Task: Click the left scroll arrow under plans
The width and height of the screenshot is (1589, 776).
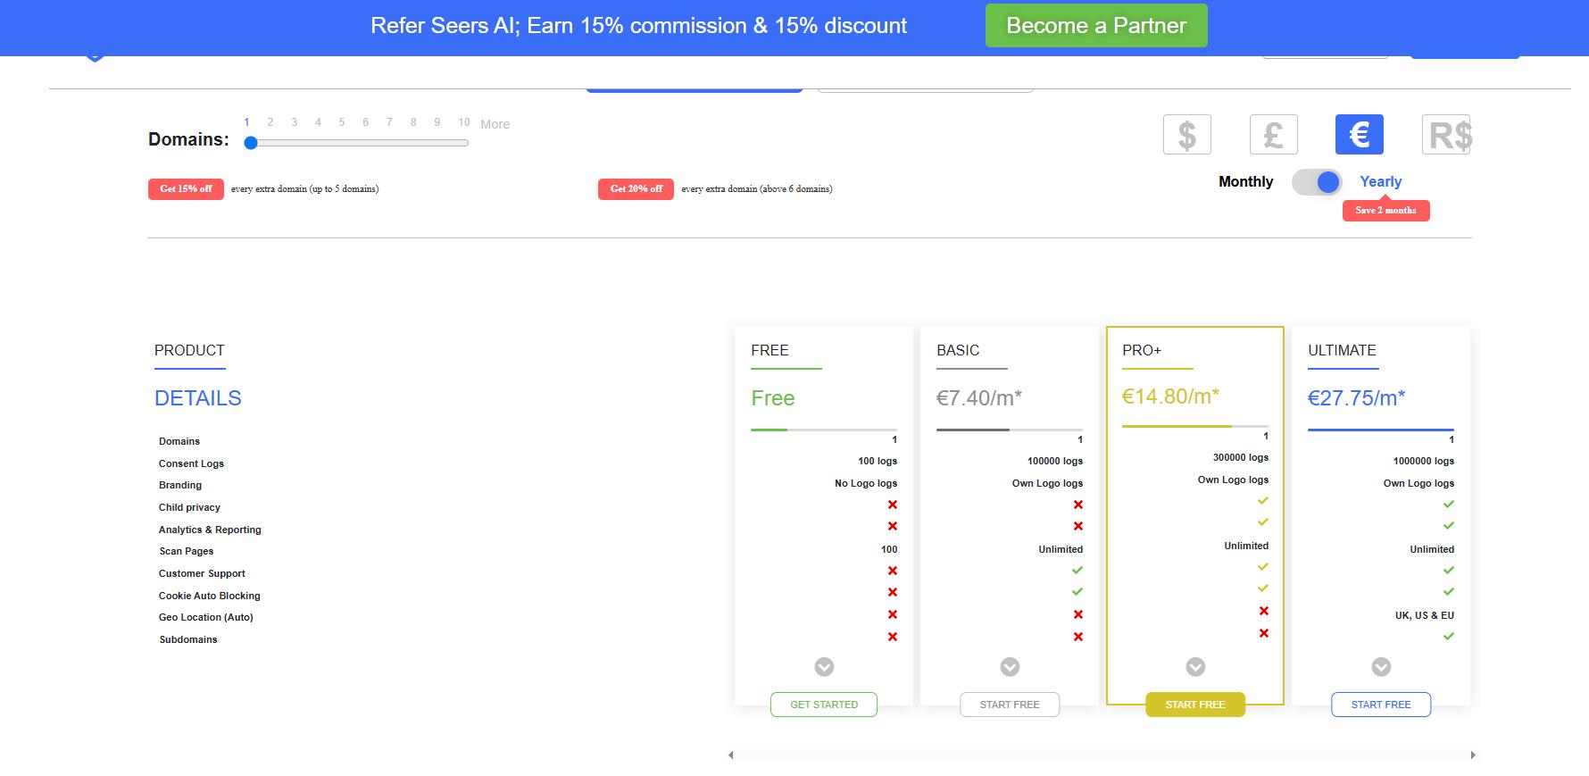Action: point(731,755)
